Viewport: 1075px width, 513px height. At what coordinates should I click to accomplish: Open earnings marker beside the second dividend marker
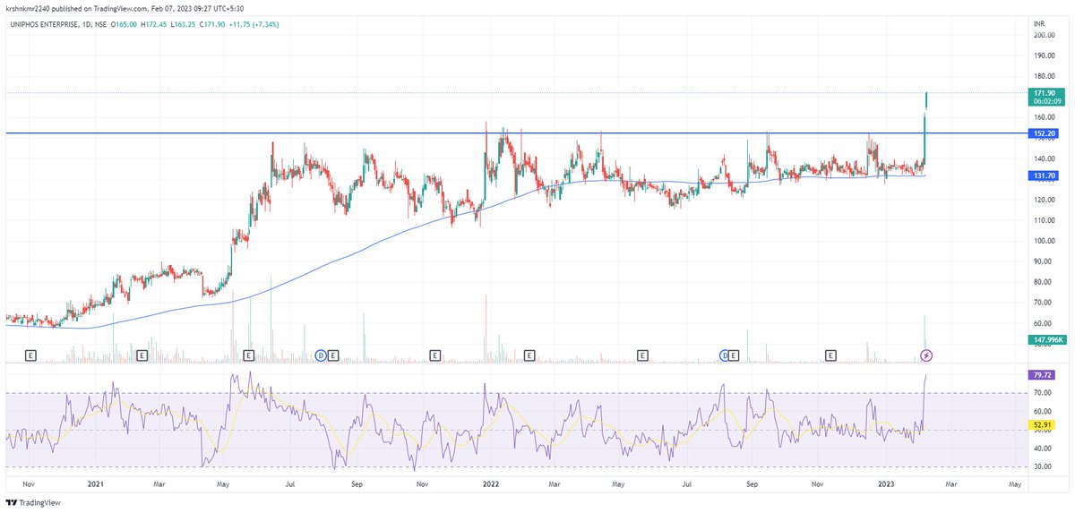(x=735, y=355)
